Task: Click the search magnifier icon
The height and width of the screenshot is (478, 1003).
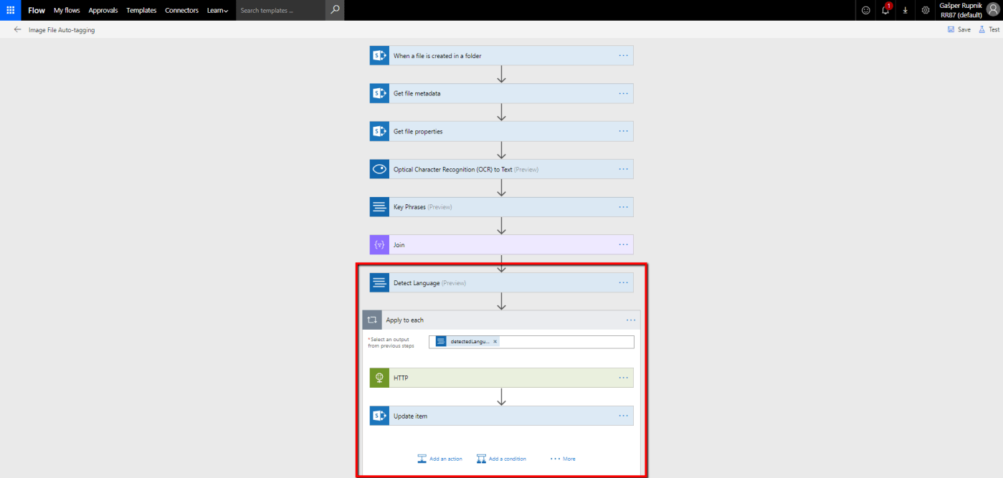Action: click(335, 10)
